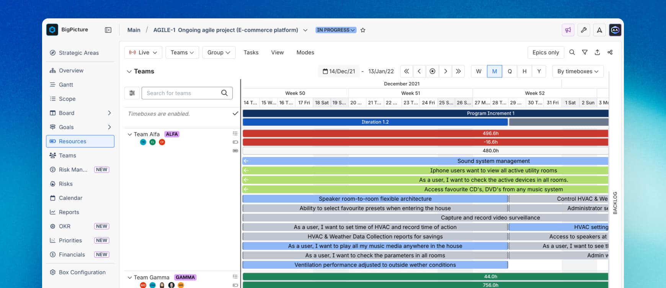Click Iteration 1.2 timebox bar

click(375, 122)
